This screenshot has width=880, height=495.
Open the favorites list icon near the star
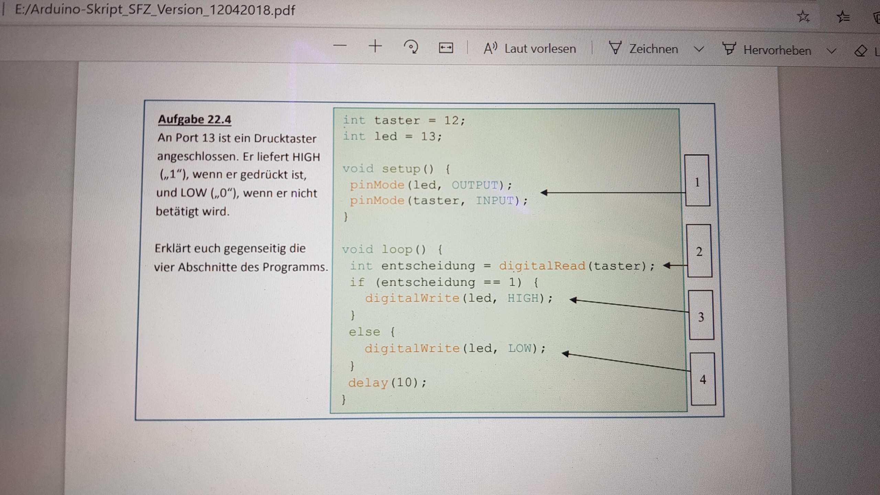click(843, 16)
